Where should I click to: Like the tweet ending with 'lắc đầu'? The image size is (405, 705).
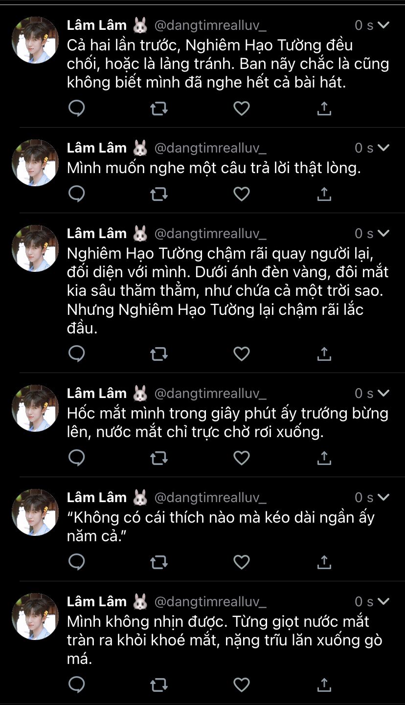(x=241, y=353)
